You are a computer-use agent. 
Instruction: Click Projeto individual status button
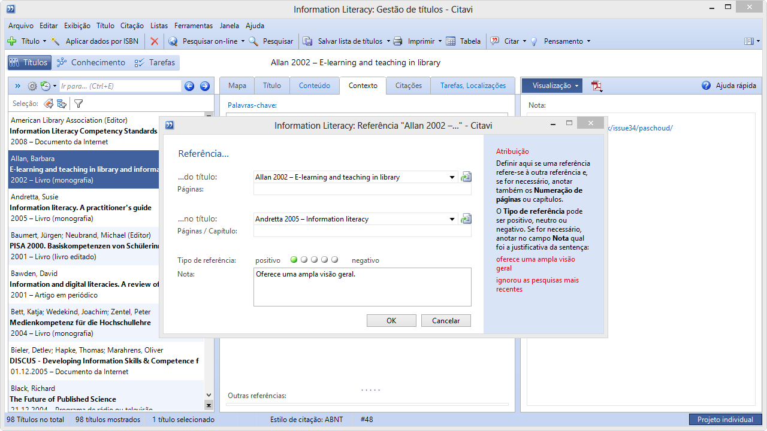point(726,420)
